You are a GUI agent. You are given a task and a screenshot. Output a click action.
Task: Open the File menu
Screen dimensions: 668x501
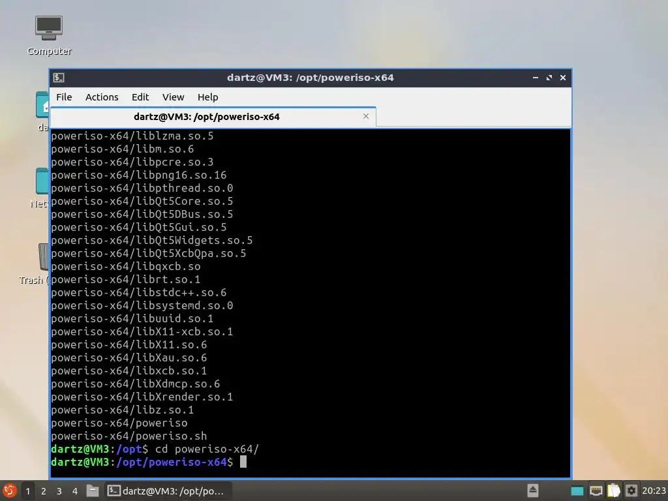pos(64,97)
